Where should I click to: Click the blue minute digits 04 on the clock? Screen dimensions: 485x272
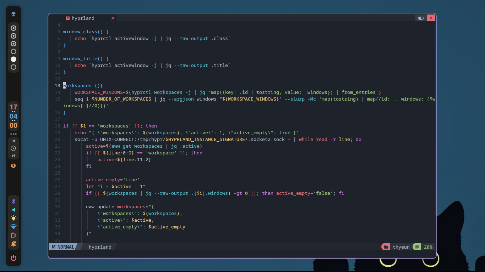click(13, 116)
